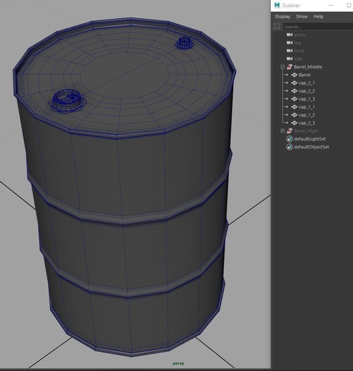Select the cap_1_2 mesh
Image resolution: width=353 pixels, height=371 pixels.
[306, 115]
